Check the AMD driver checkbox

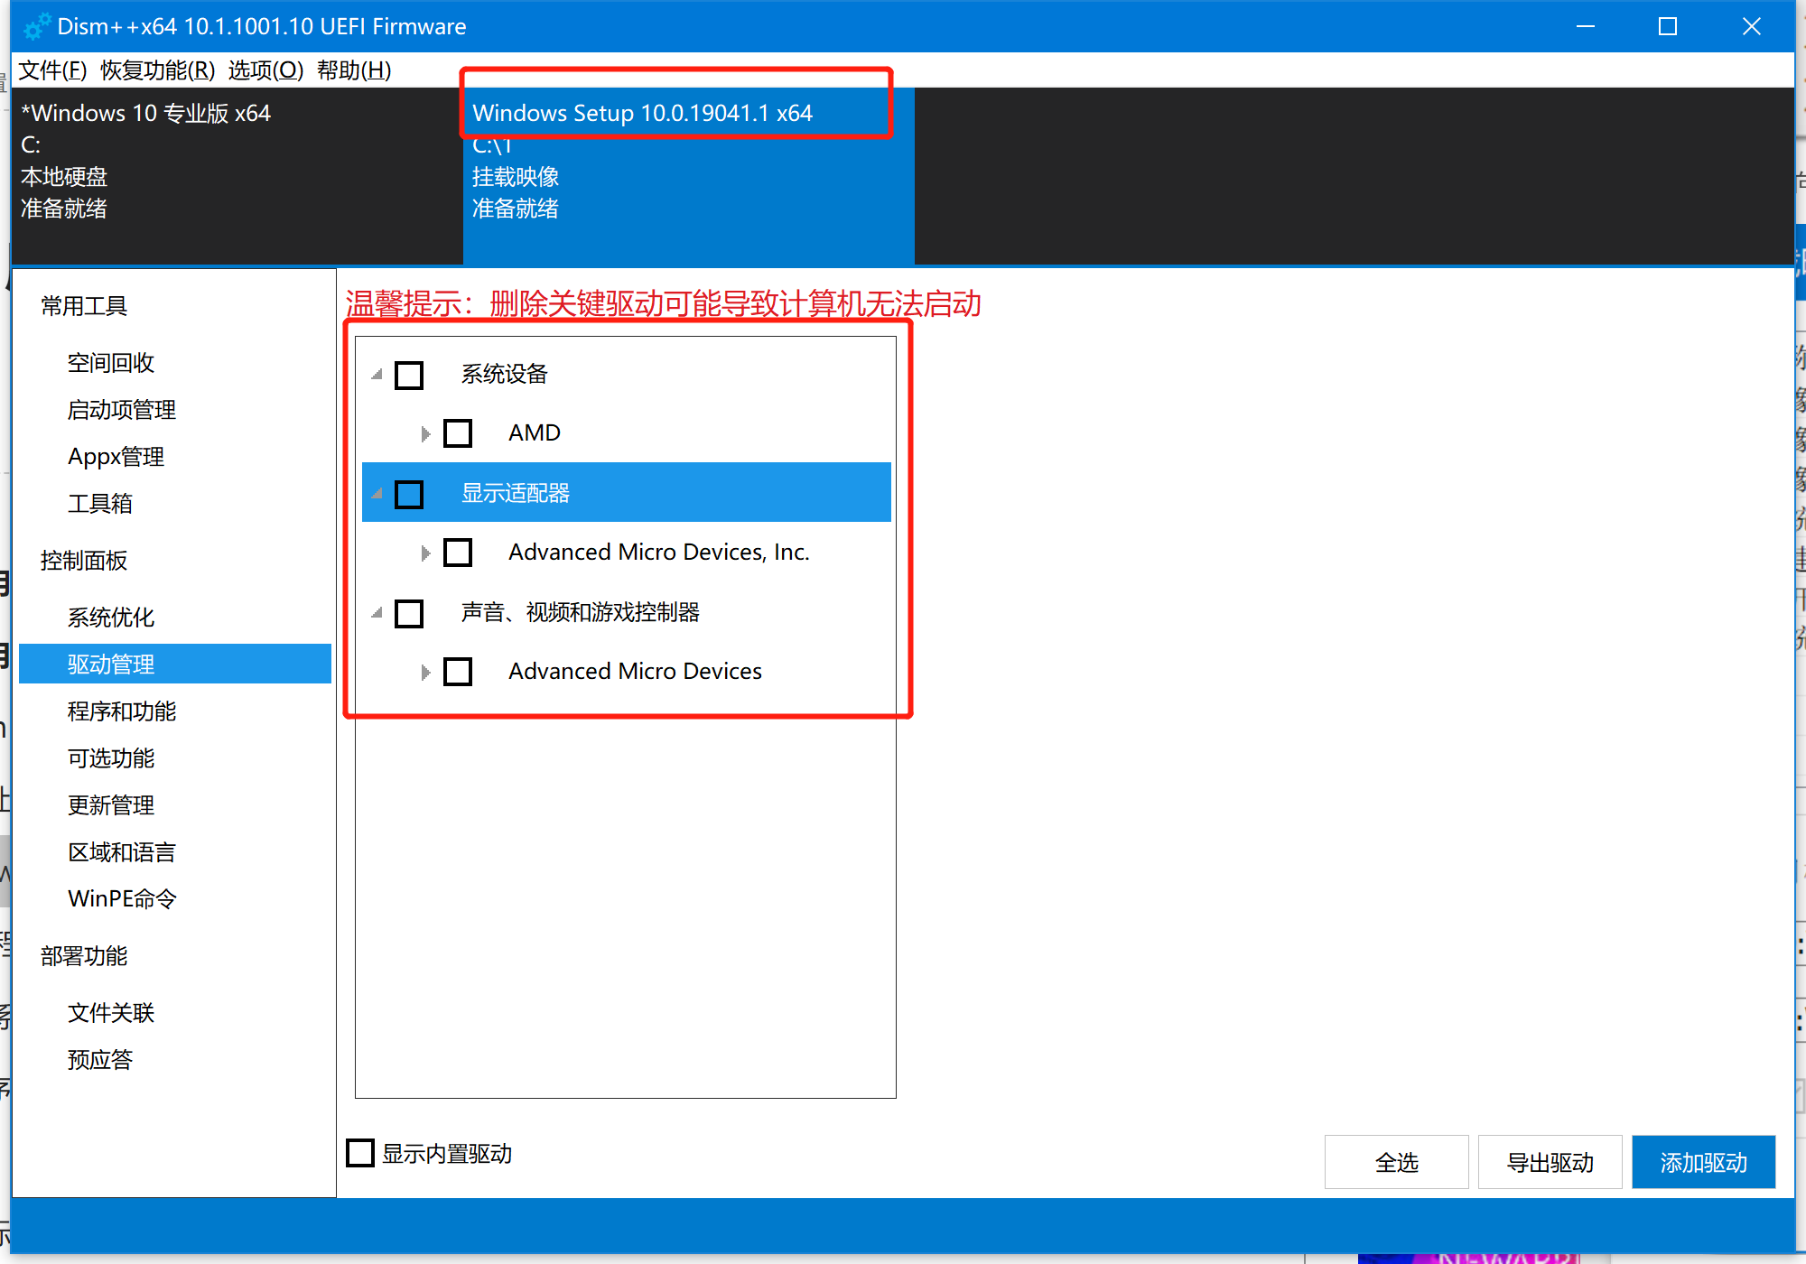point(458,433)
